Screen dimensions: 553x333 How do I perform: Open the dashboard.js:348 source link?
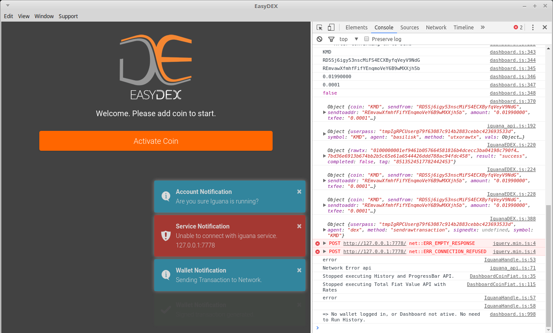512,93
